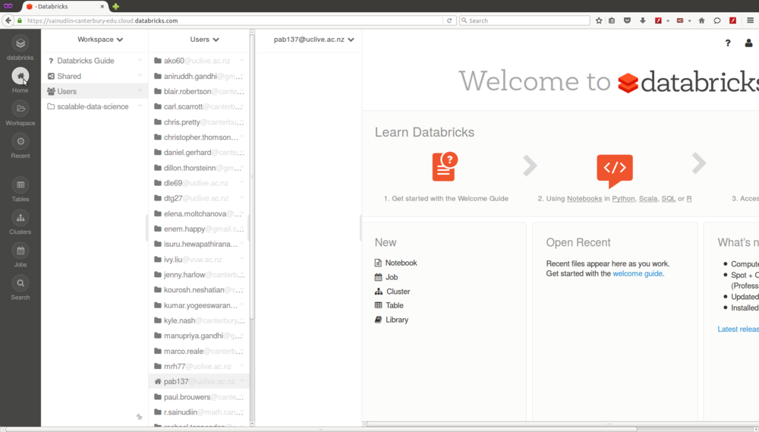Open the marco.reale user folder
Viewport: 759px width, 432px height.
[199, 351]
